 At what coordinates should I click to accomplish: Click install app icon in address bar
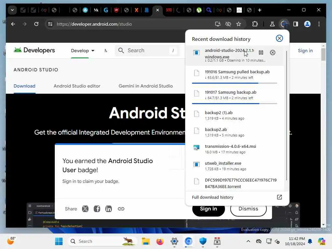tap(218, 24)
